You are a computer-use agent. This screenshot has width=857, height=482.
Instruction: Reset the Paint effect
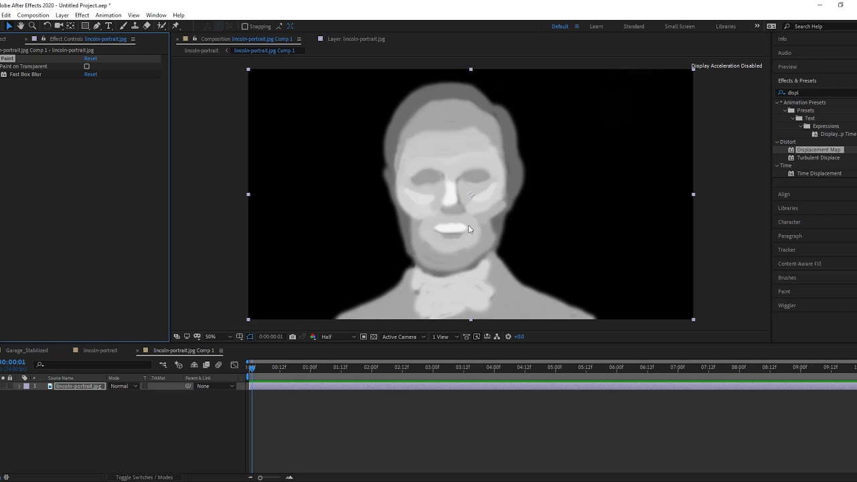pyautogui.click(x=90, y=58)
